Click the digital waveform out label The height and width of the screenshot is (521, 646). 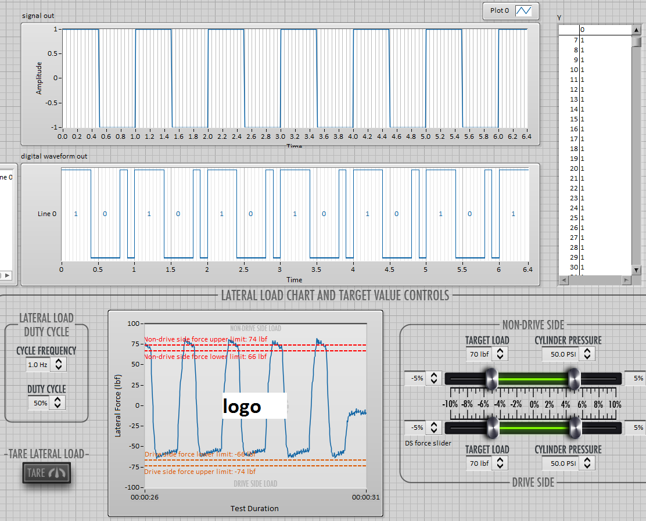[x=54, y=156]
